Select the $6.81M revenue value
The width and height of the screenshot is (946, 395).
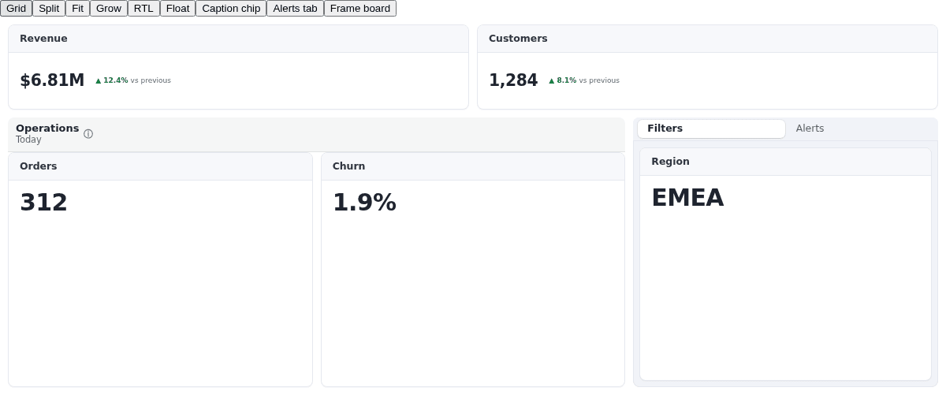(52, 80)
